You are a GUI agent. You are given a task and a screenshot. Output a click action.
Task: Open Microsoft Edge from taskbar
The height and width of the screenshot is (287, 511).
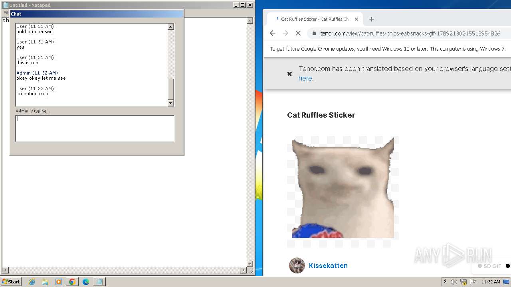click(86, 282)
